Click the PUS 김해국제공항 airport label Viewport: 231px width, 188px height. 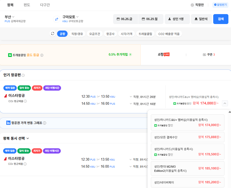[x=15, y=21]
